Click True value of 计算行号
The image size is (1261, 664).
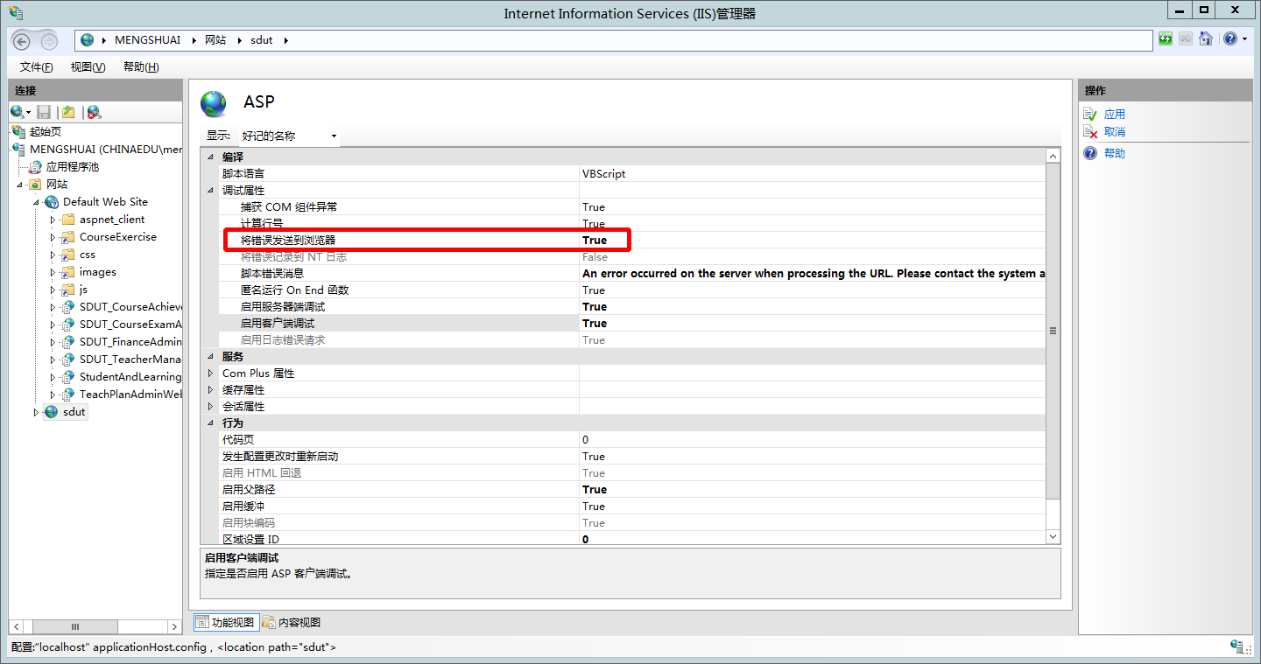(594, 223)
